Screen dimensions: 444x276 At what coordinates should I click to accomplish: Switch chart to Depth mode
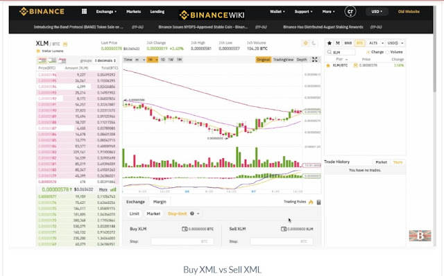coord(302,60)
